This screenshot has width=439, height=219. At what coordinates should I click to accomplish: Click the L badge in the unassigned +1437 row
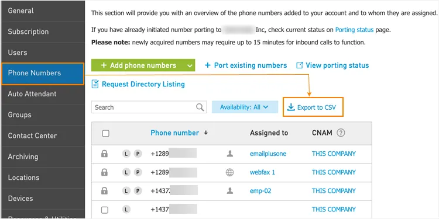pyautogui.click(x=126, y=210)
